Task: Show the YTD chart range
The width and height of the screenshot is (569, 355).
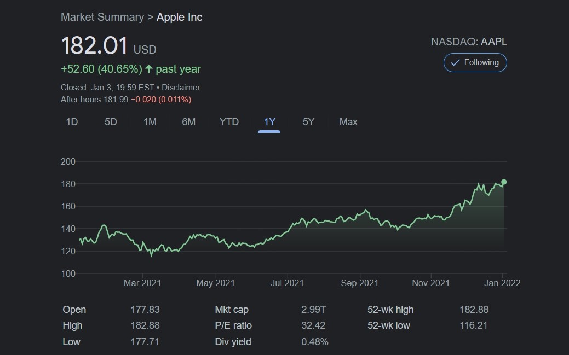Action: (x=229, y=122)
